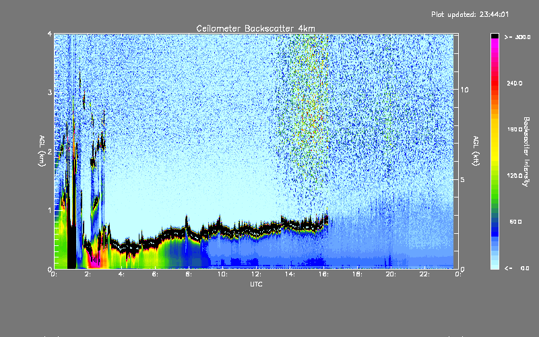Screen dimensions: 539x337
Task: Click the '10' kft label on right axis
Action: tap(464, 90)
